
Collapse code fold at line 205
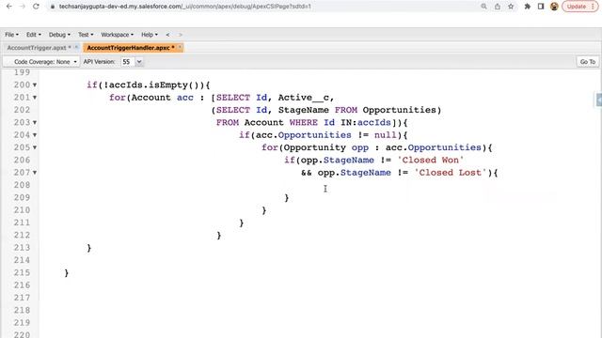coord(35,147)
